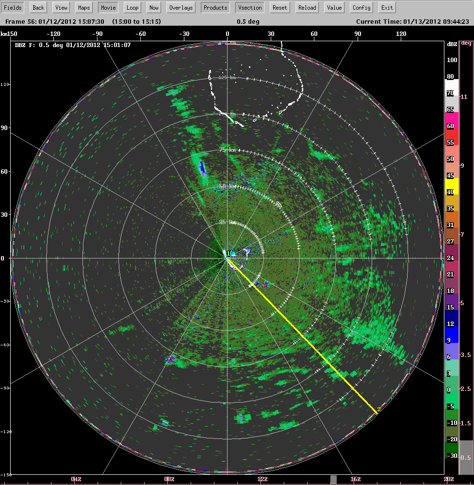The image size is (474, 485).
Task: Toggle the Vsection button
Action: tap(250, 8)
